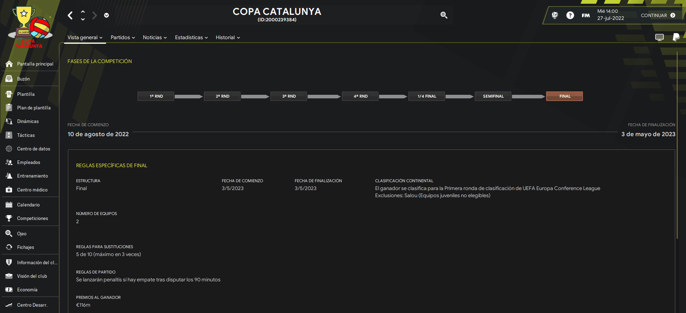Select the 1ª RND stage
Viewport: 686px width, 313px height.
(156, 96)
